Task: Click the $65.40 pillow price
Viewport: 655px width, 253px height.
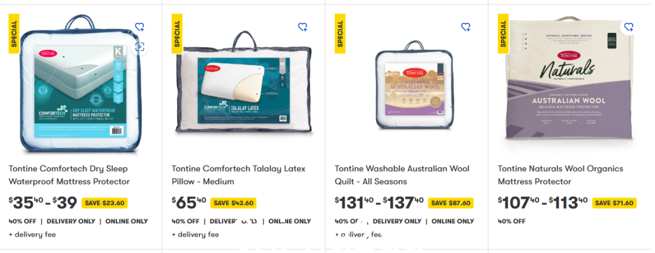Action: [x=189, y=203]
